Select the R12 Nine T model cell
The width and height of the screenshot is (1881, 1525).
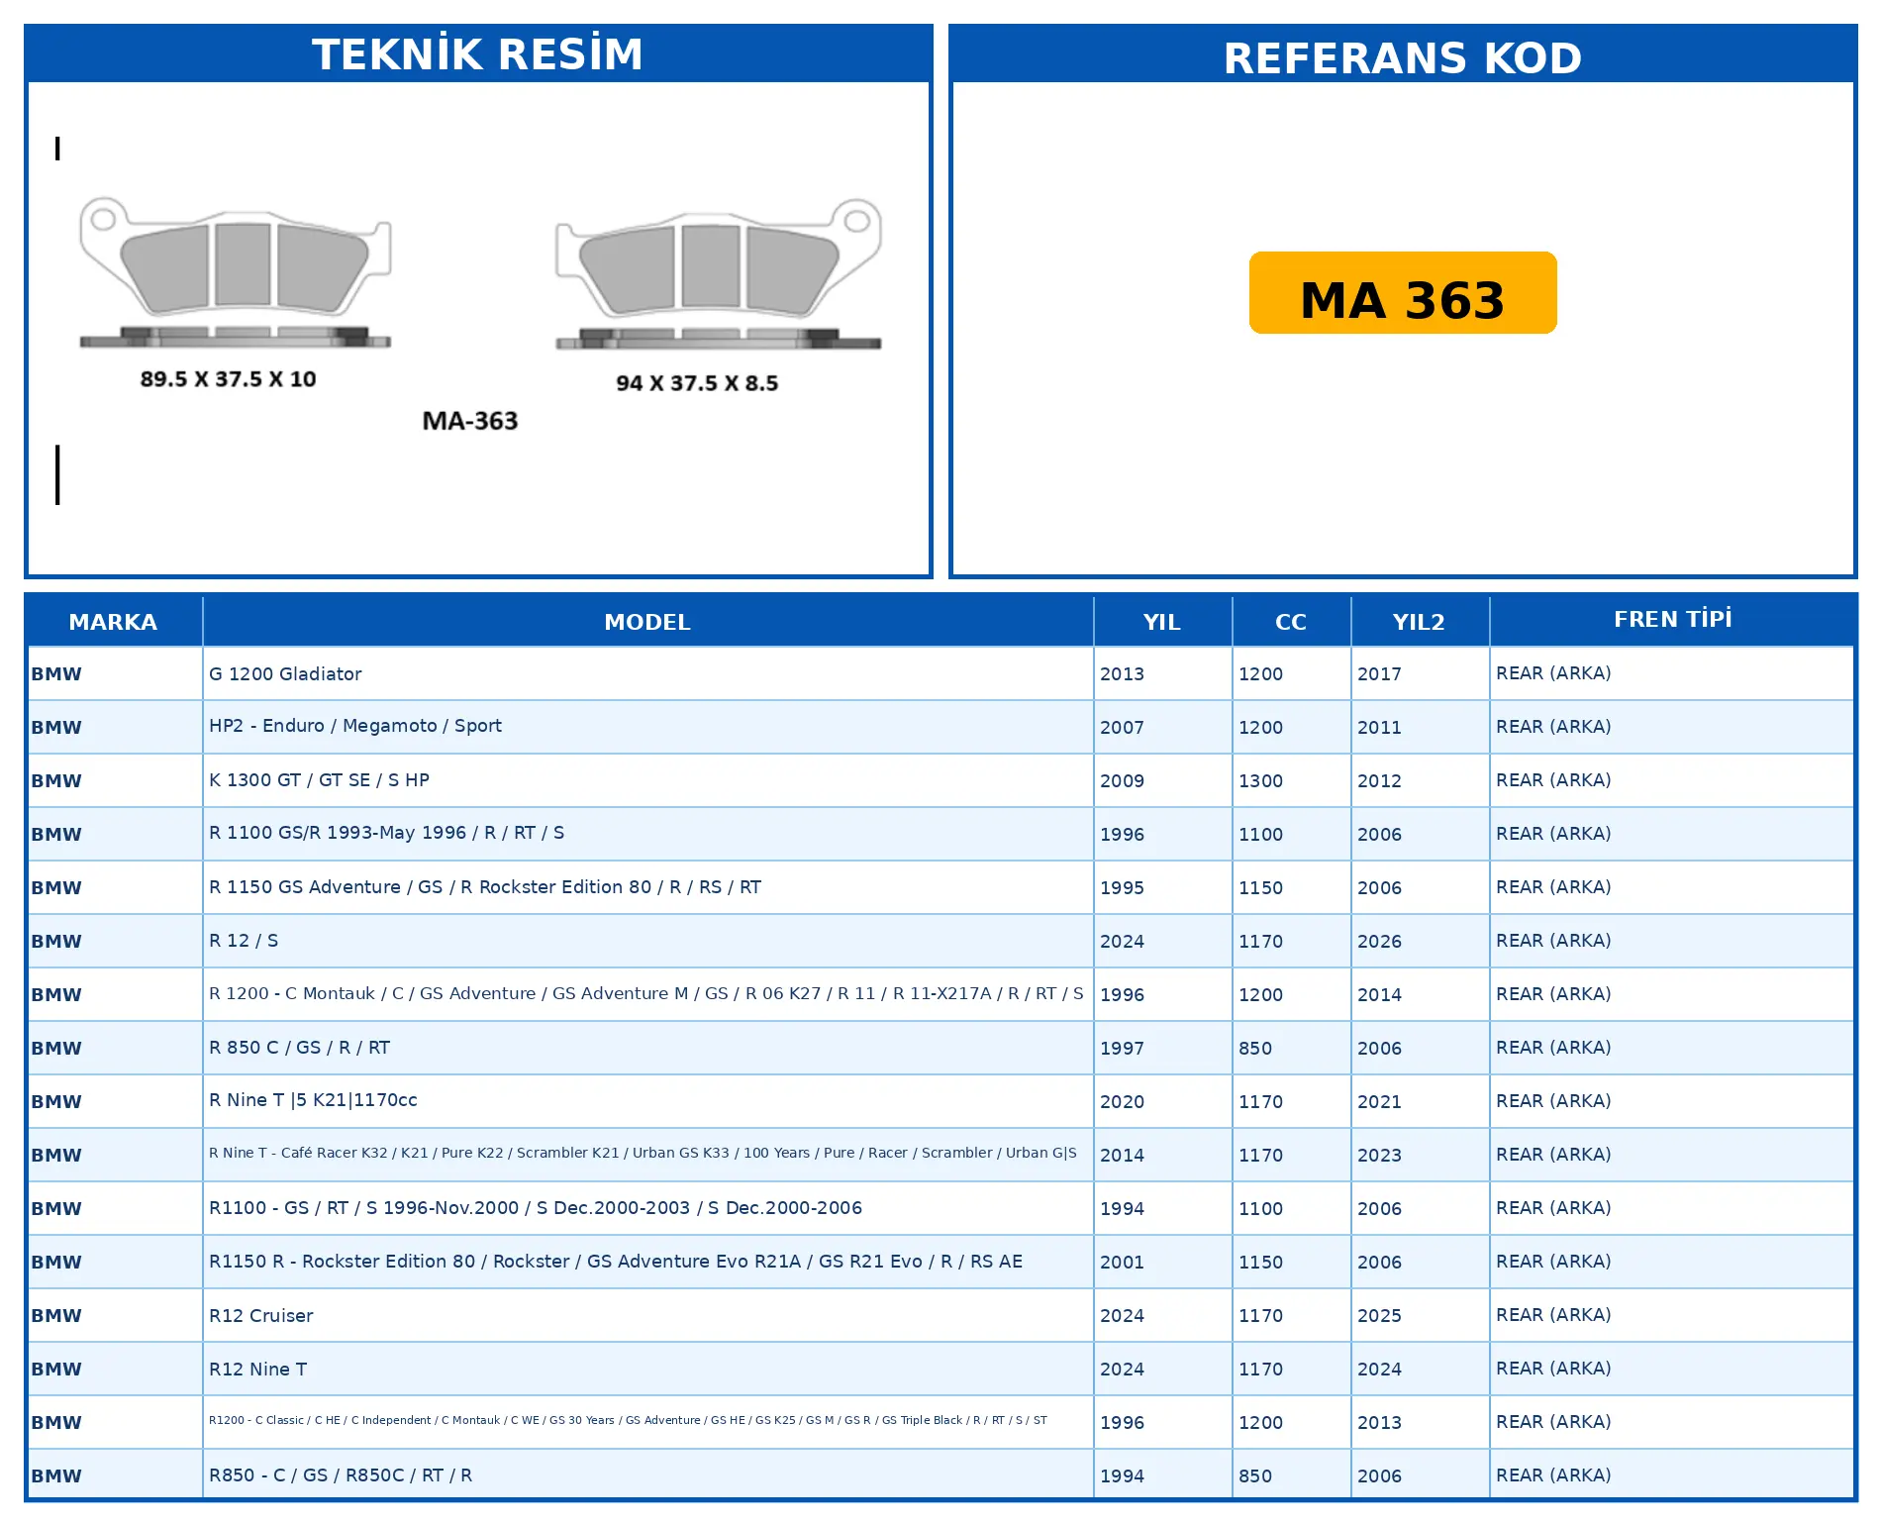[x=647, y=1369]
